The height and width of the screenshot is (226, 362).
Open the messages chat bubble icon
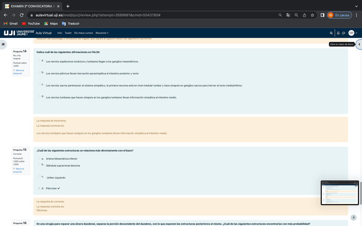[x=344, y=33]
